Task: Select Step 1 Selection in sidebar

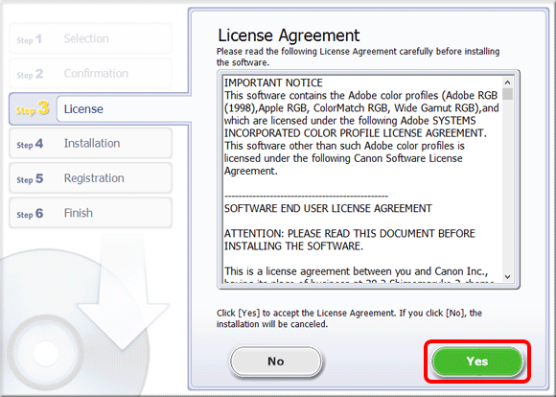Action: (x=91, y=38)
